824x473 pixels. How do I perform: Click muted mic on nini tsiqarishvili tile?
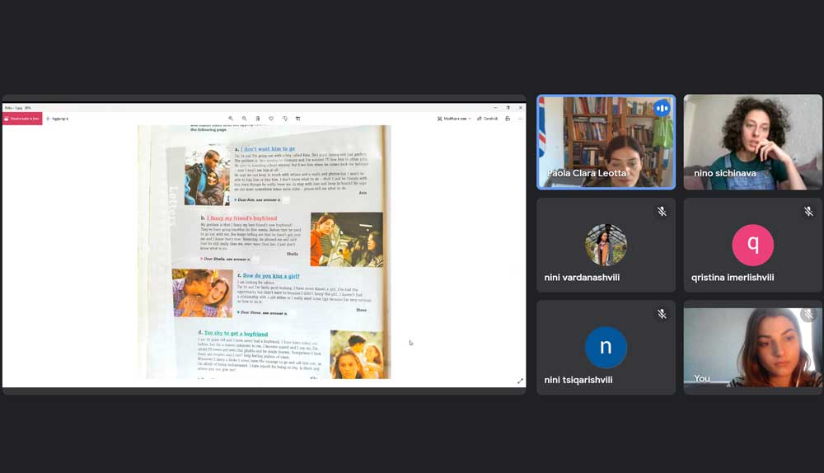tap(661, 314)
